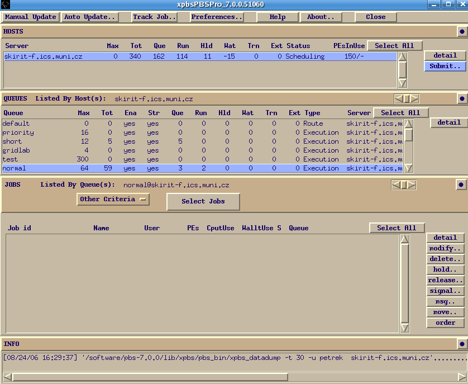Show detail for the selected queue
Image resolution: width=468 pixels, height=384 pixels.
[449, 122]
